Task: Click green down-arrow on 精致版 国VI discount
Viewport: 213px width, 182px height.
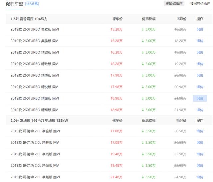Action: (143, 52)
